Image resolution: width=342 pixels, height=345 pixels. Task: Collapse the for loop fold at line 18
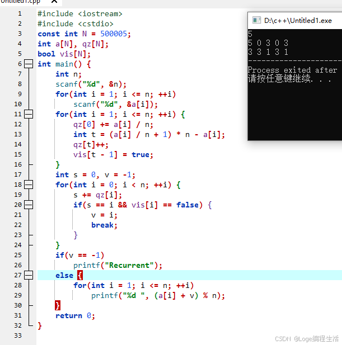click(29, 185)
